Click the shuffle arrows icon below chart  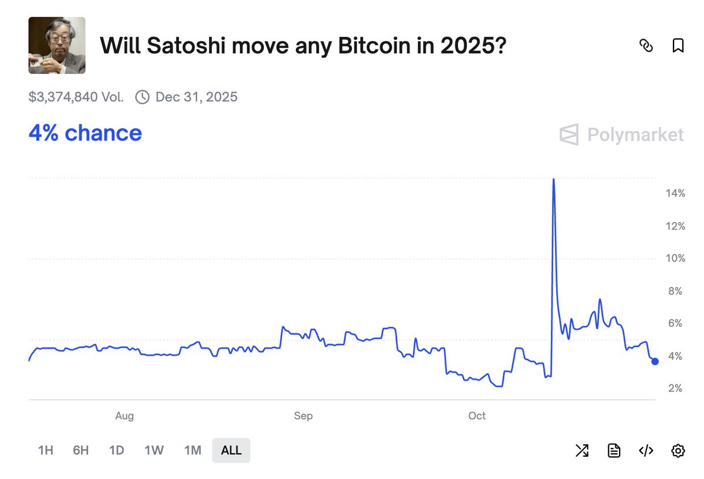[581, 450]
